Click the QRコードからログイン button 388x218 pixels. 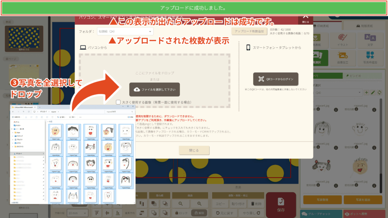coord(275,79)
